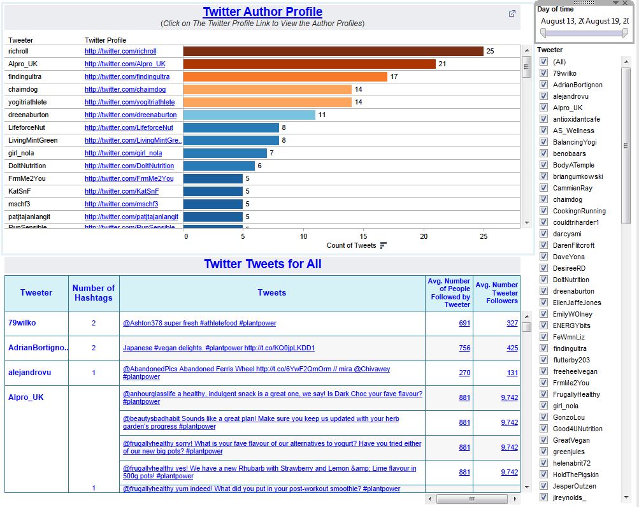The image size is (639, 507).
Task: Click the bar chart scroll down arrow
Action: pos(526,223)
